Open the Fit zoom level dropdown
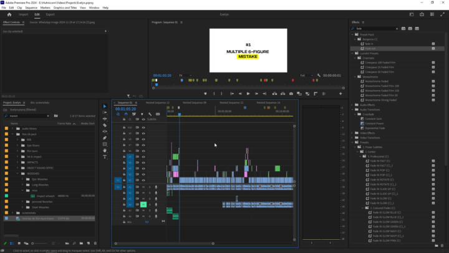This screenshot has width=449, height=253. (x=185, y=75)
